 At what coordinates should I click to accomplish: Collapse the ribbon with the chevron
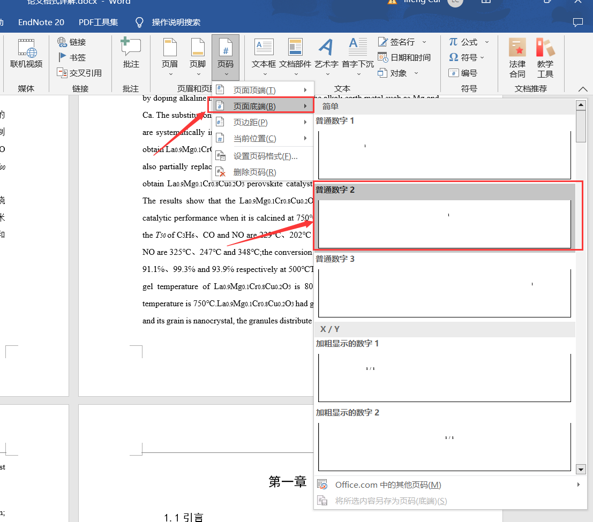tap(583, 89)
